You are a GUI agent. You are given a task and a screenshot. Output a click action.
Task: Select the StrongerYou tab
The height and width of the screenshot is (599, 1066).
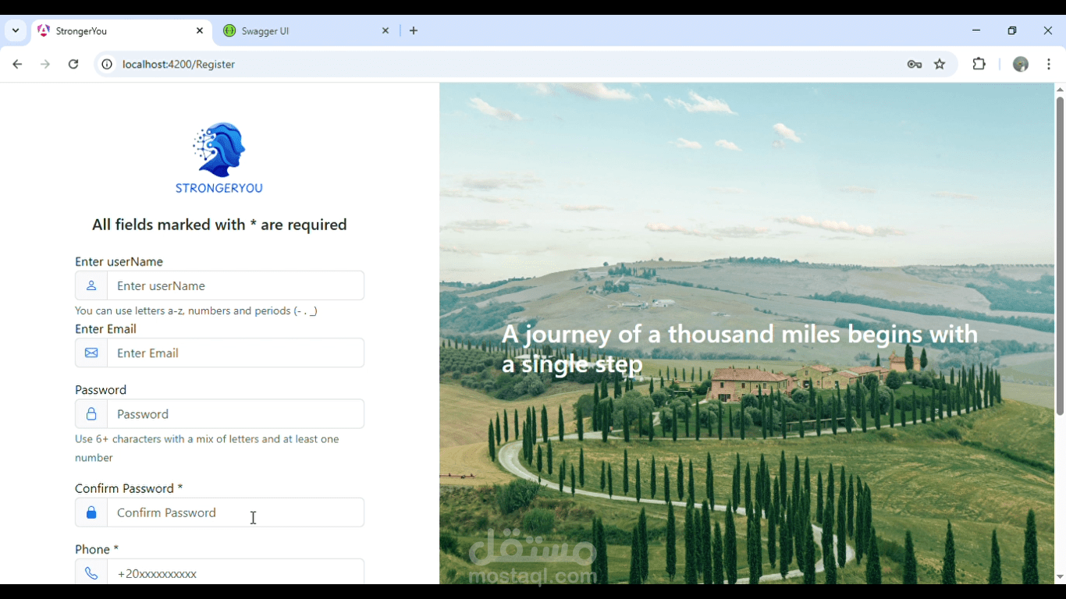click(x=122, y=30)
